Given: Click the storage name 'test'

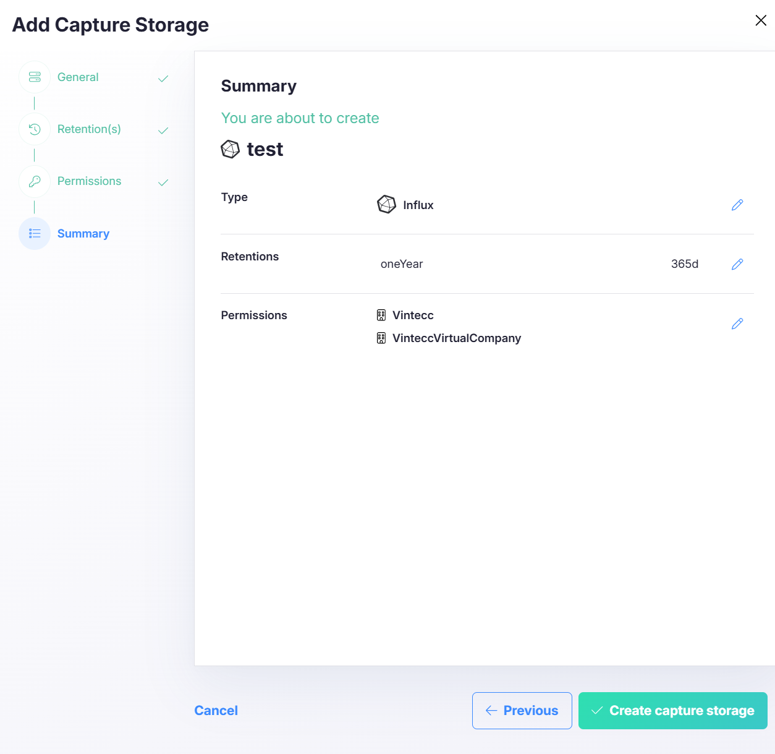Looking at the screenshot, I should [x=265, y=149].
